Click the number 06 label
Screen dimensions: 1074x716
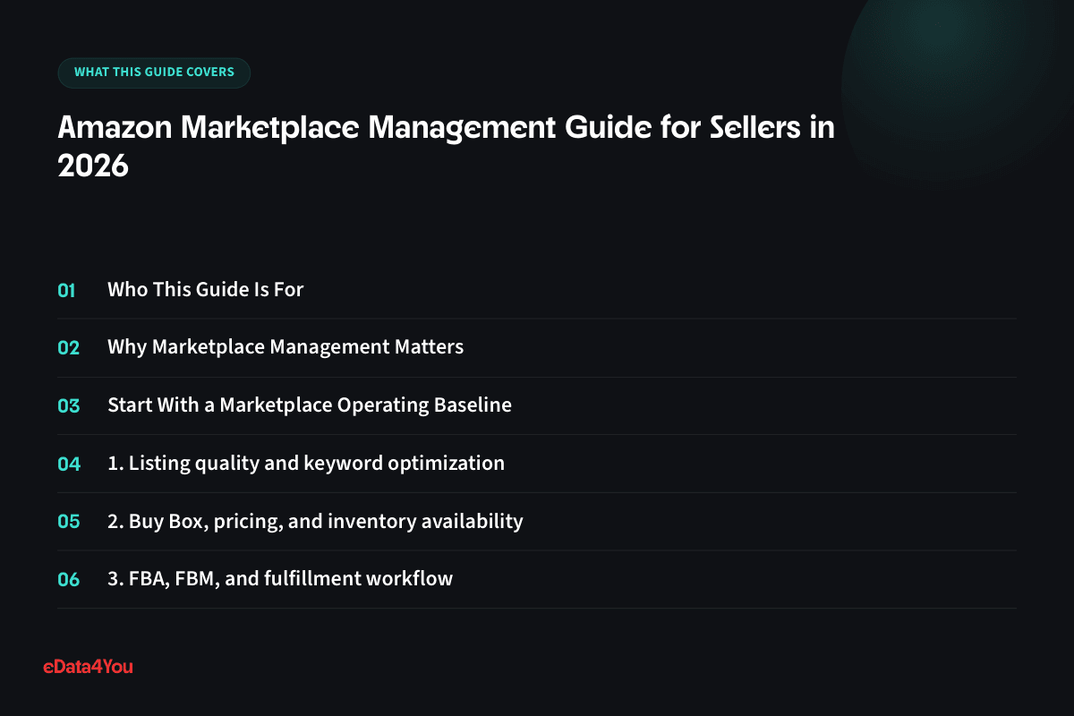[x=68, y=579]
